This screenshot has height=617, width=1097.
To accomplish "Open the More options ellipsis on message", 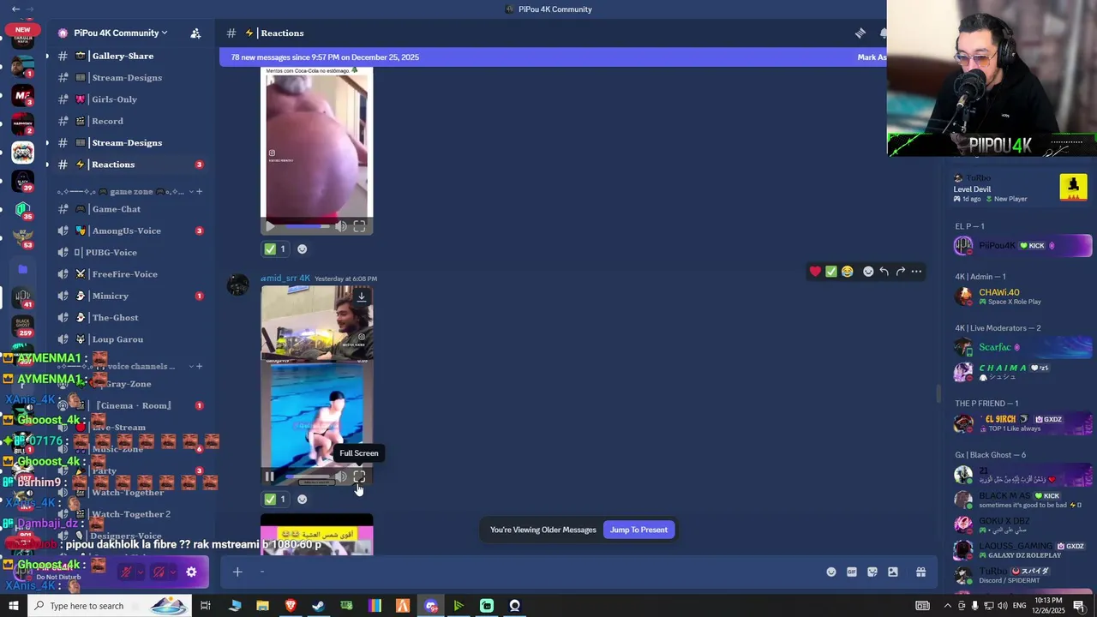I will pyautogui.click(x=916, y=272).
